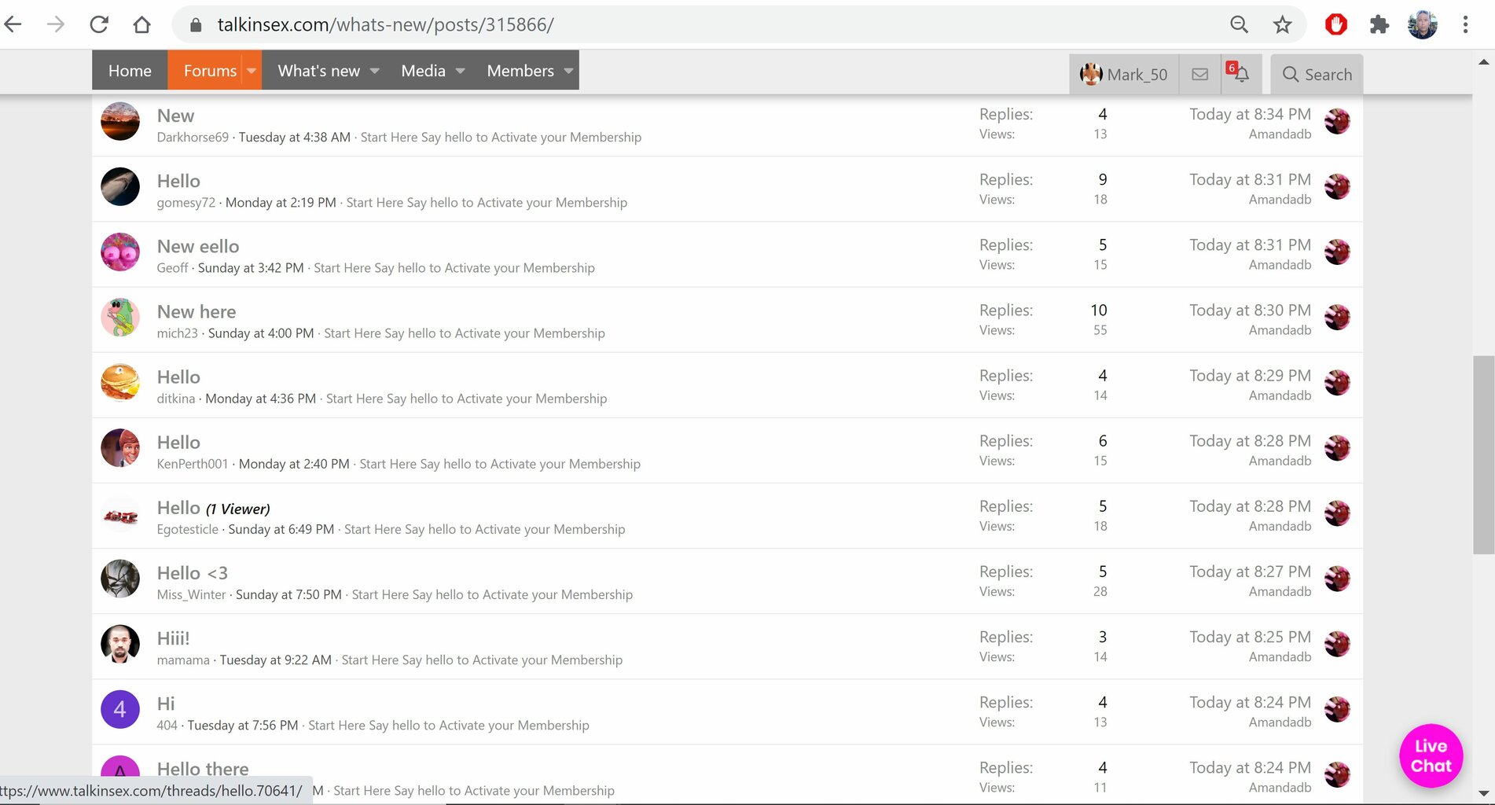Open the inbox envelope icon
Viewport: 1495px width, 805px height.
[1199, 75]
